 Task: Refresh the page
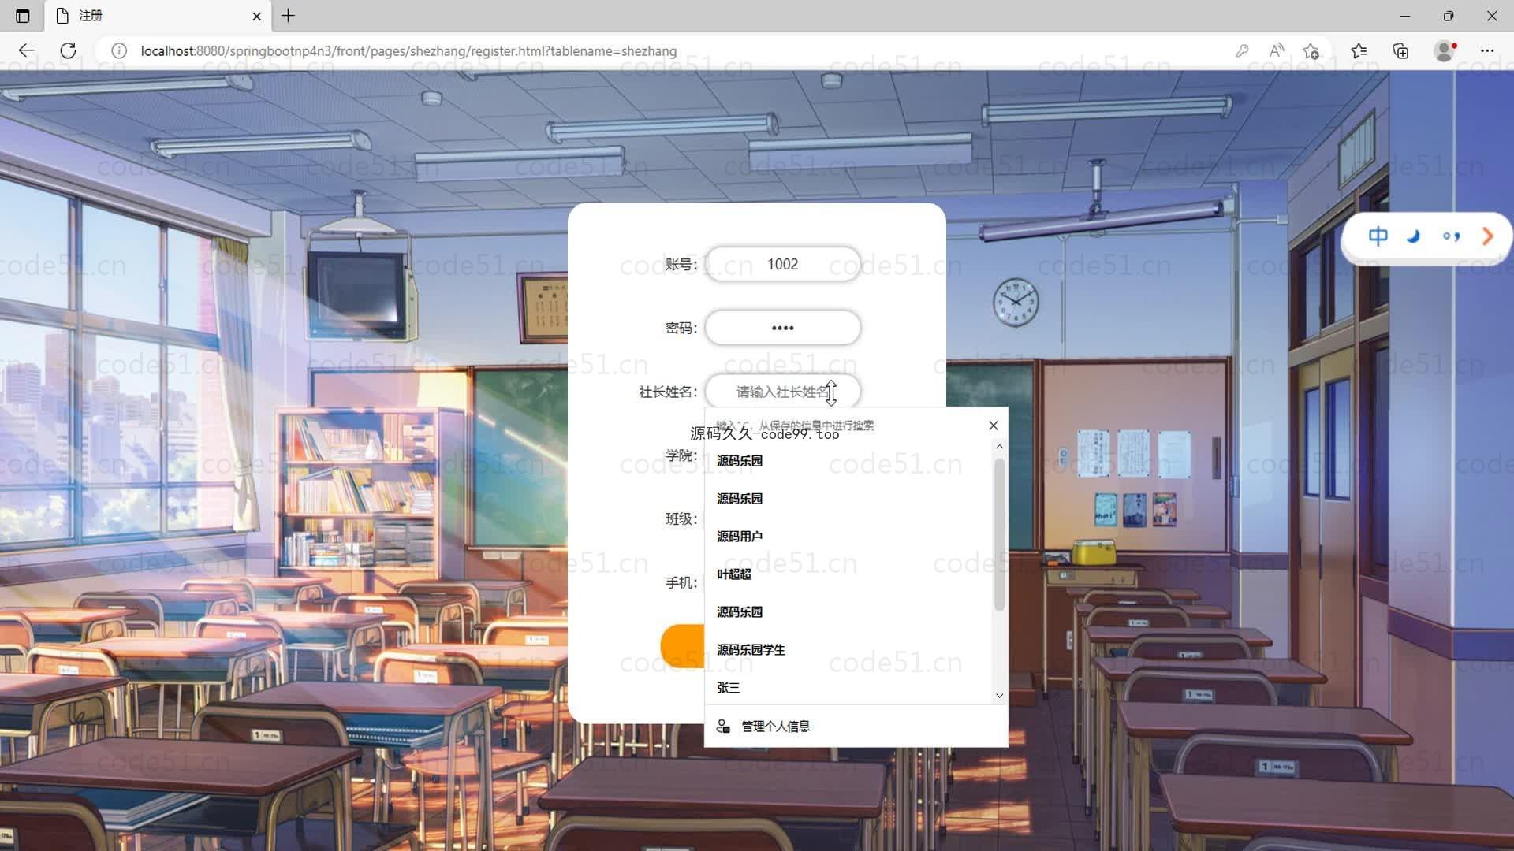[x=69, y=50]
